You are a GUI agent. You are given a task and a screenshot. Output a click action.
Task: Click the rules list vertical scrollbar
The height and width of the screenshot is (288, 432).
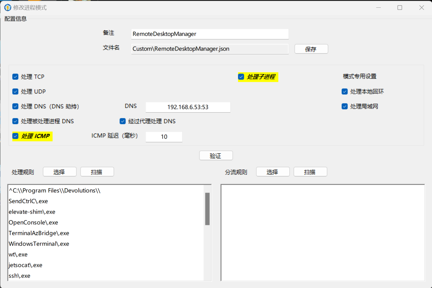(207, 209)
